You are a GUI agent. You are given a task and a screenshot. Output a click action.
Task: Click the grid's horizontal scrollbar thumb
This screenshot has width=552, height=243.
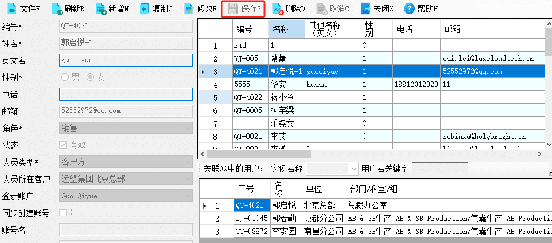click(x=259, y=154)
